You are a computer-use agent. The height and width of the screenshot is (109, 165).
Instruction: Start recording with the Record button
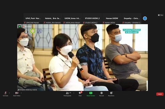101,94
